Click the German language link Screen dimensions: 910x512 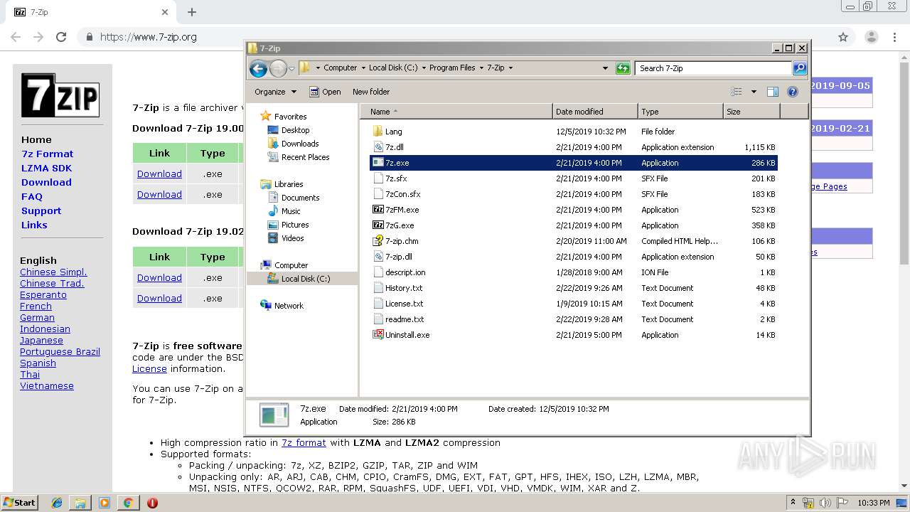(x=37, y=318)
